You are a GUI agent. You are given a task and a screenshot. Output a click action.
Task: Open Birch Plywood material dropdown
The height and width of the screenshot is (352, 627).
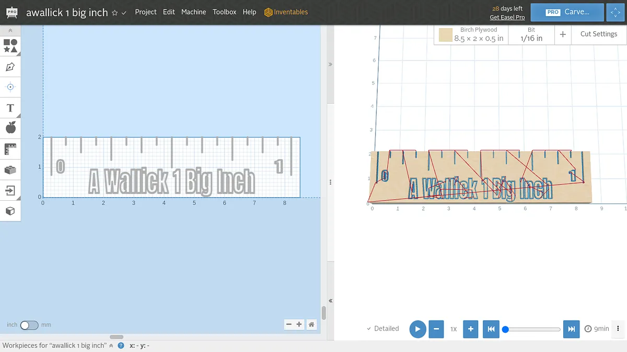[x=471, y=34]
